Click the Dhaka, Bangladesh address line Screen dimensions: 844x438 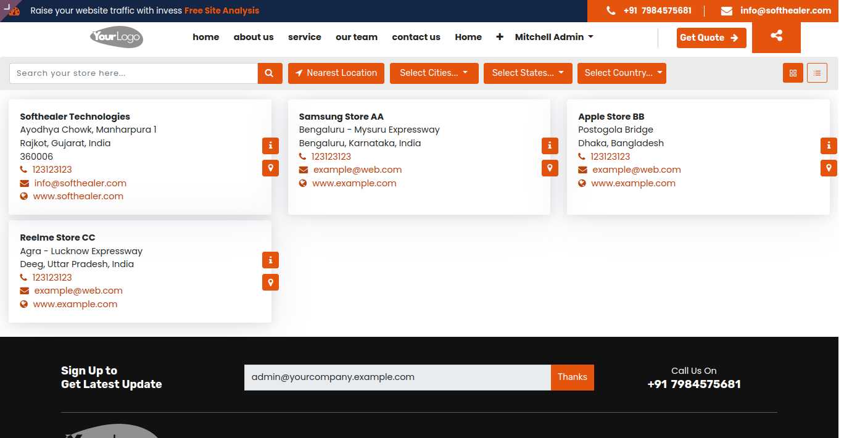pyautogui.click(x=621, y=143)
